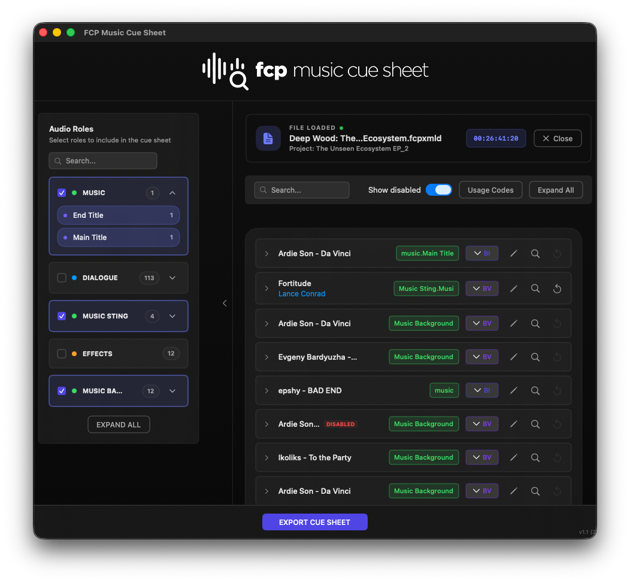The height and width of the screenshot is (583, 630).
Task: Collapse the sidebar with the left arrow
Action: click(225, 303)
